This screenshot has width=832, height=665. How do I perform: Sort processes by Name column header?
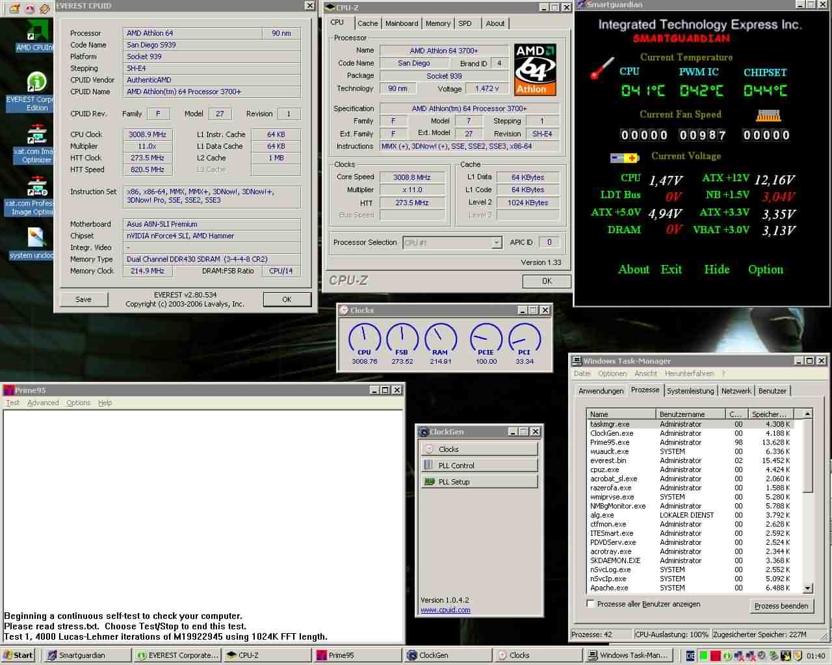tap(621, 414)
